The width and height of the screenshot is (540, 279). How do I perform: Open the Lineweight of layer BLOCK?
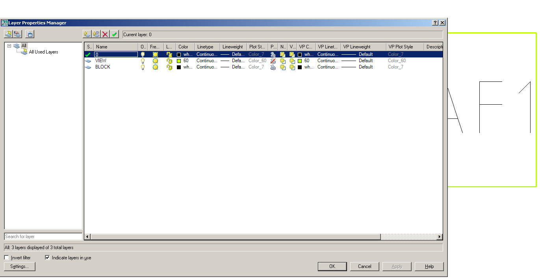[x=233, y=67]
